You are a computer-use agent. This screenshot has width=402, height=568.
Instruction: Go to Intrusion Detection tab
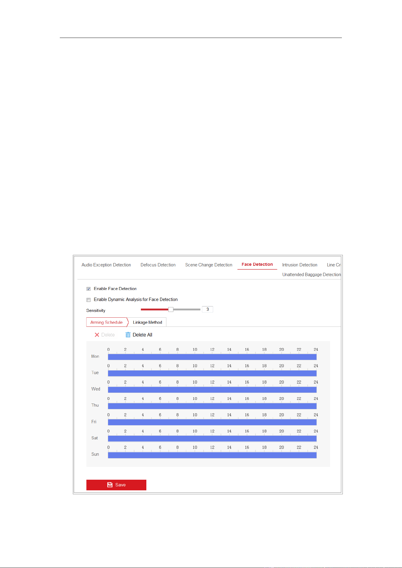pos(300,265)
